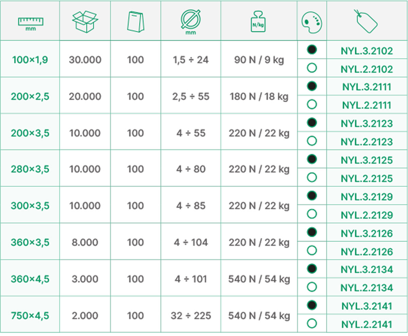Click the N/kg weight header icon
Screen dimensions: 408x336
point(258,22)
